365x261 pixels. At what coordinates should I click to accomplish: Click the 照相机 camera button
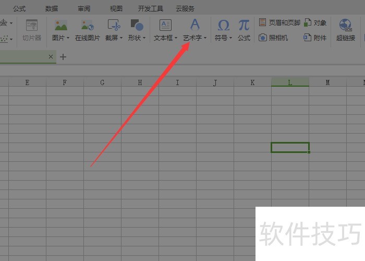(x=273, y=38)
